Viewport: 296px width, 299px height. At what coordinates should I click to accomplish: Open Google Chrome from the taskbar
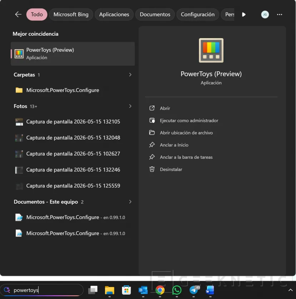[x=160, y=290]
